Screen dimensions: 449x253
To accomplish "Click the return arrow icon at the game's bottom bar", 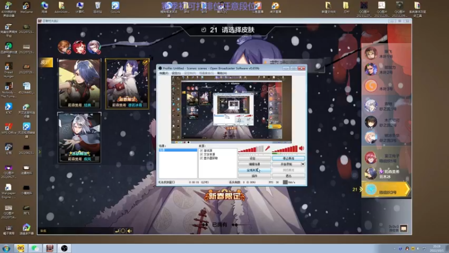I will pyautogui.click(x=117, y=231).
